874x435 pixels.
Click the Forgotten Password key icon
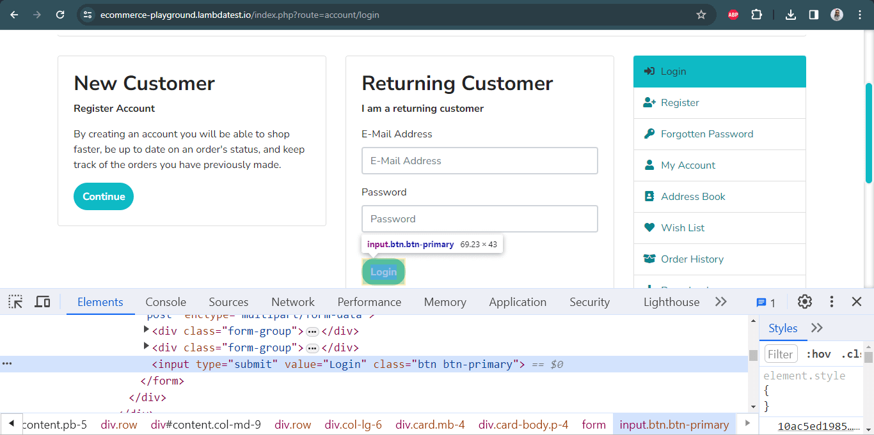(649, 134)
